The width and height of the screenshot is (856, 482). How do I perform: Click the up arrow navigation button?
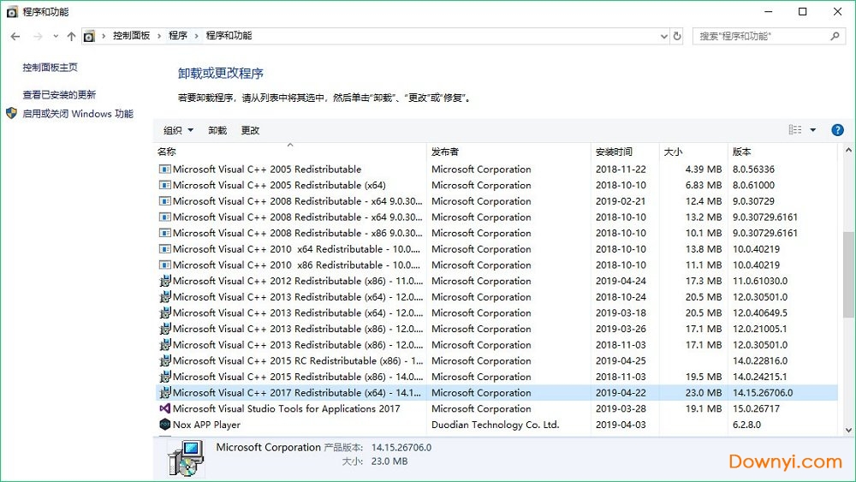71,36
